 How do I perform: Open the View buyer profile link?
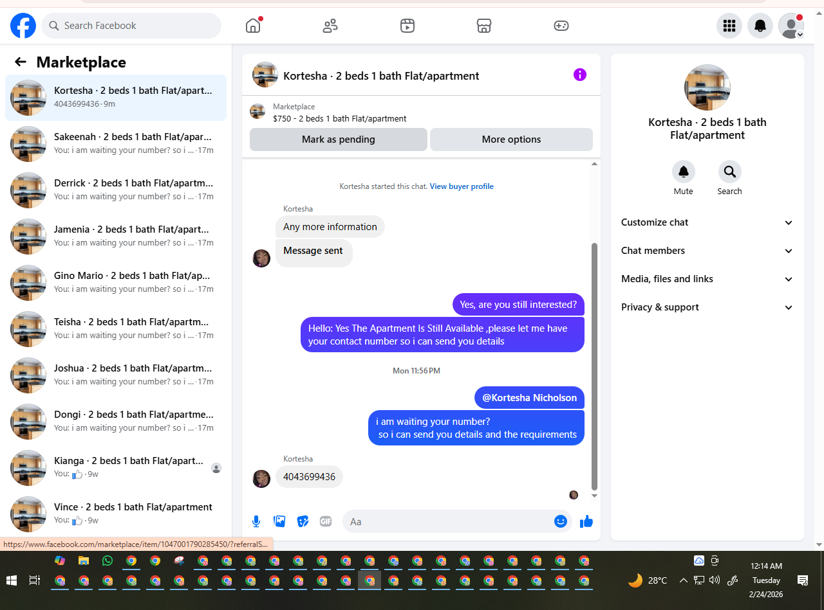462,186
